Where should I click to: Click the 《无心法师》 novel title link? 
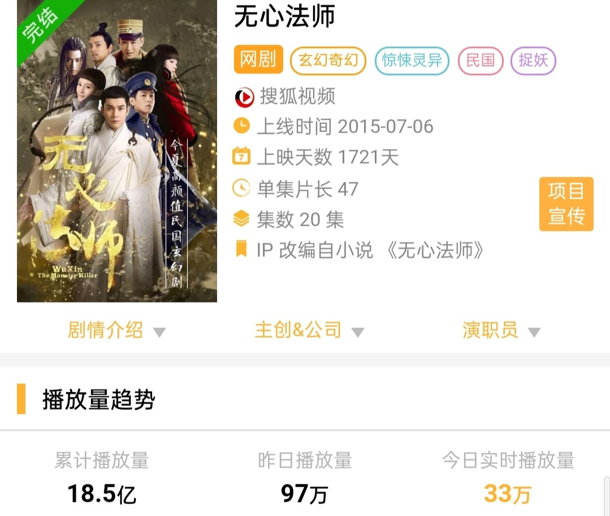click(x=435, y=250)
